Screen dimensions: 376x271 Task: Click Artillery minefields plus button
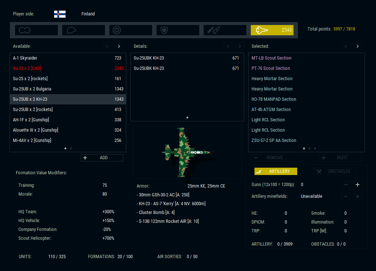[358, 196]
